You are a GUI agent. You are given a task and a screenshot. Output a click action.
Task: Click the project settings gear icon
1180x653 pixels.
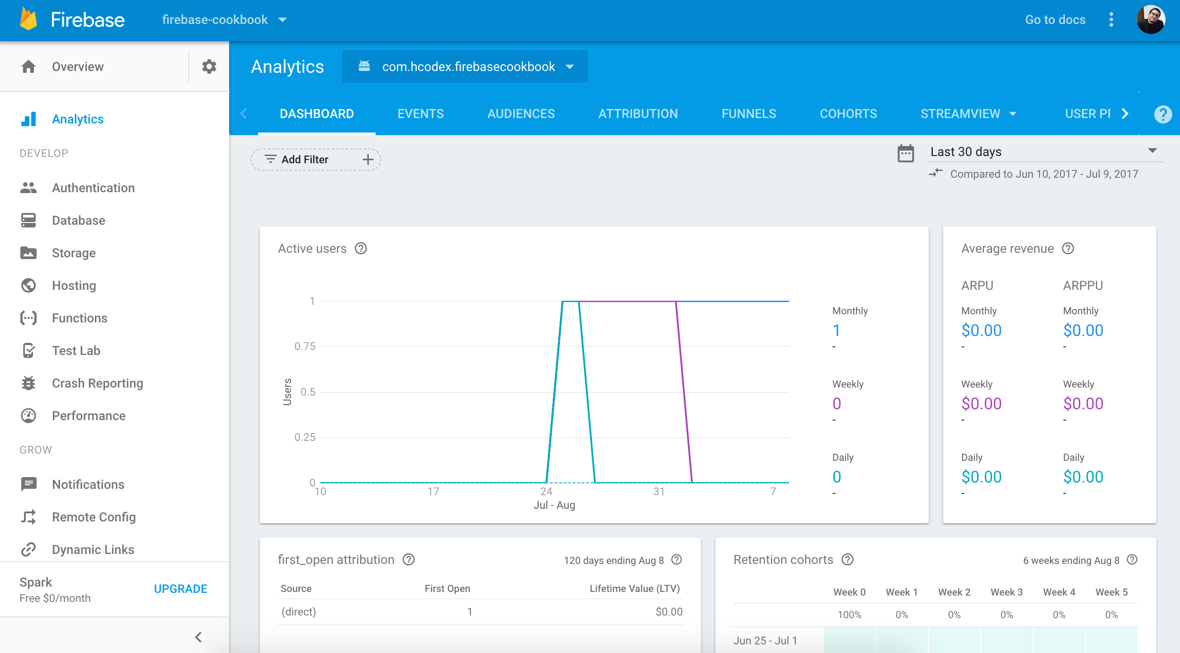209,66
